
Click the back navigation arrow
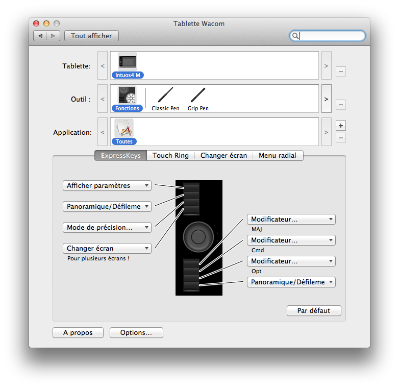pyautogui.click(x=40, y=36)
